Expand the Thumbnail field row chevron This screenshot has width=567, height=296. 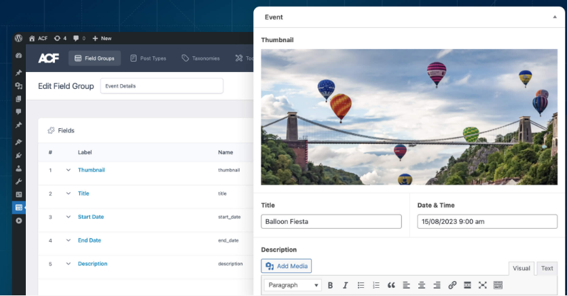[68, 170]
